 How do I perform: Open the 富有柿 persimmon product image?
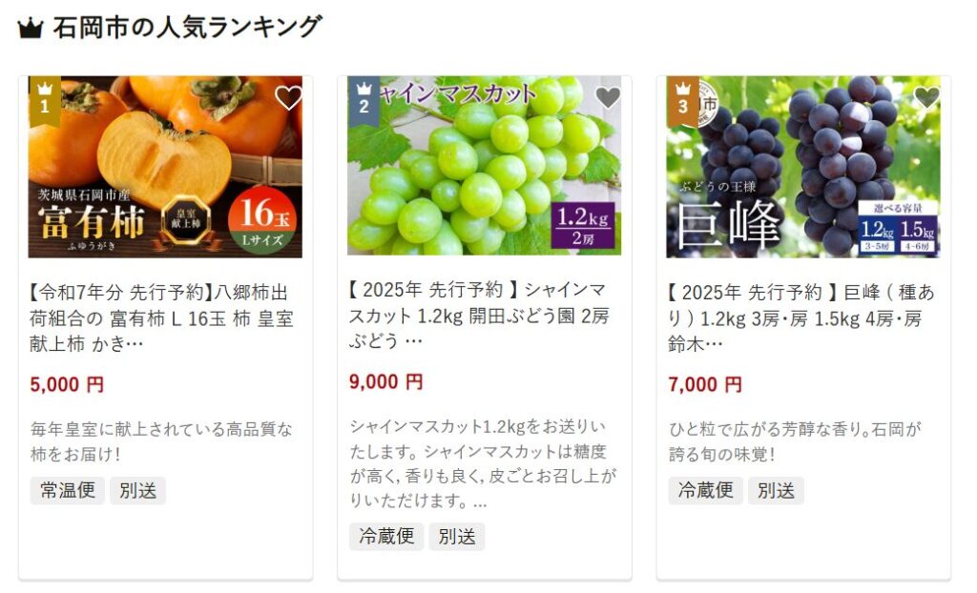point(165,167)
